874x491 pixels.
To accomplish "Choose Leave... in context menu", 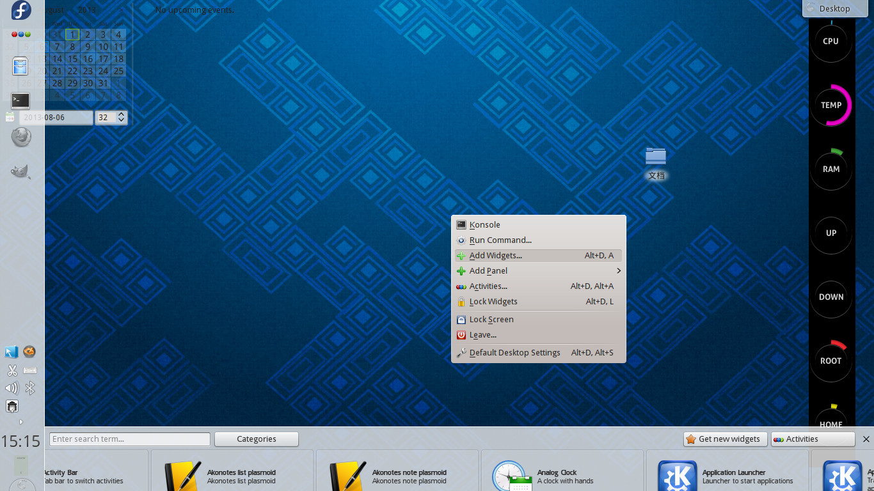I will (538, 334).
